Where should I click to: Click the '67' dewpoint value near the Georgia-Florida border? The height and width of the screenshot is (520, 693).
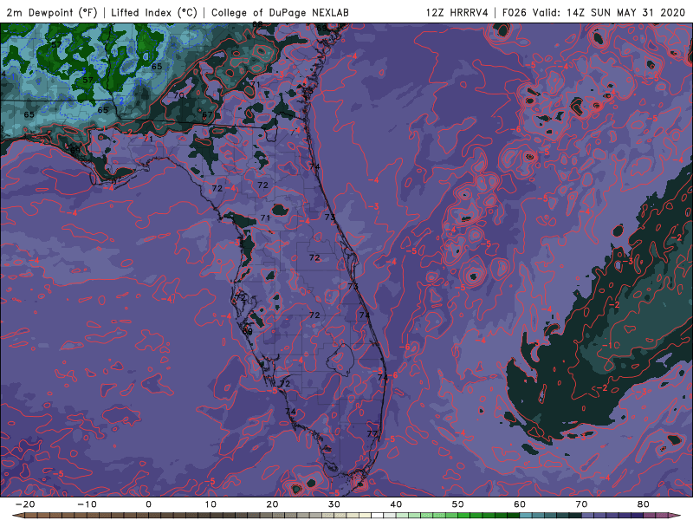coord(207,115)
